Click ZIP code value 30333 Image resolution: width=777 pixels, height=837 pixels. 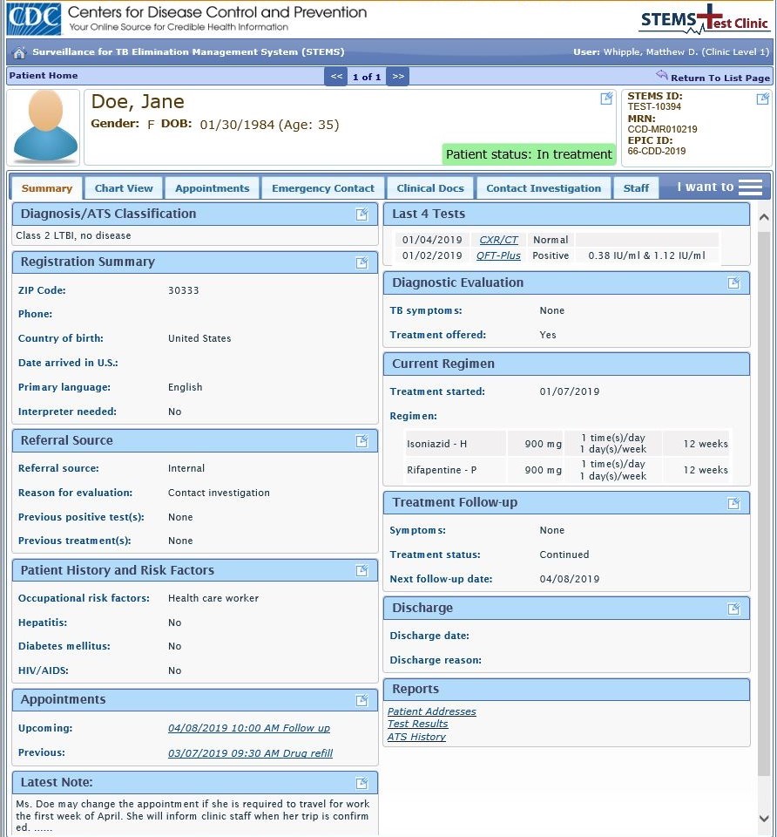tap(184, 290)
